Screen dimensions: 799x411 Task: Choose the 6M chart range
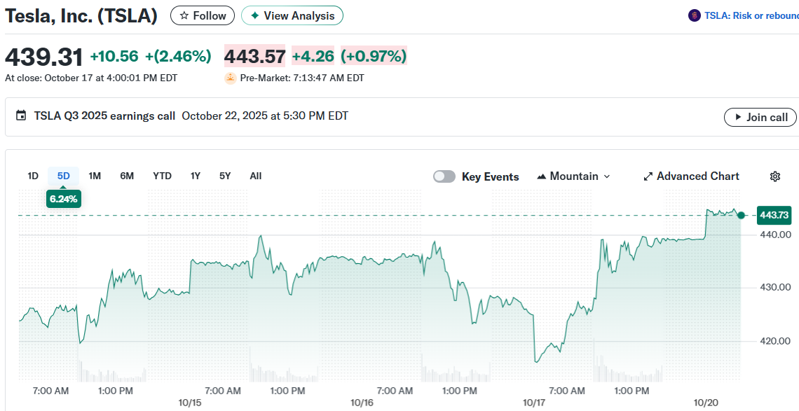(x=127, y=176)
